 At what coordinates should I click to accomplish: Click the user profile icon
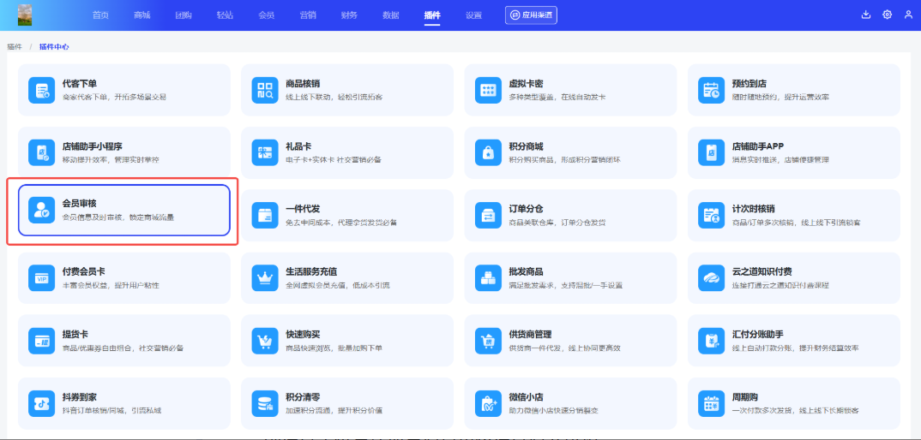click(908, 15)
